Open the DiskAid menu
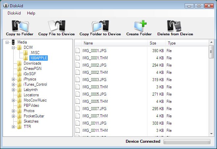 (x=14, y=13)
